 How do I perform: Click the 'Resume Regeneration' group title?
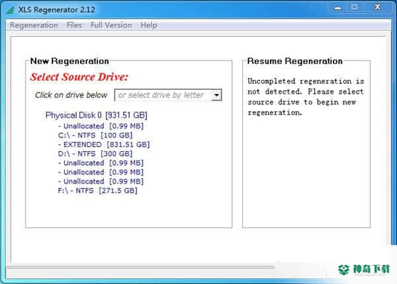click(x=295, y=61)
